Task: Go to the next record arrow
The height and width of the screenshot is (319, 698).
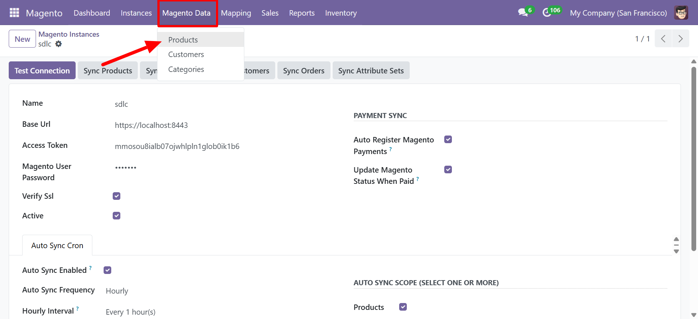Action: tap(681, 39)
